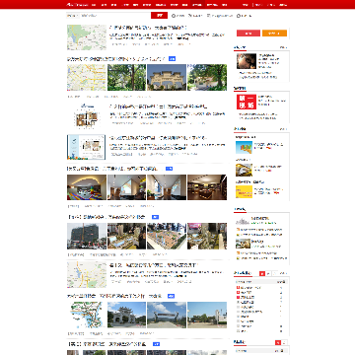Focus the search text input field
Image resolution: width=355 pixels, height=355 pixels.
pos(115,16)
